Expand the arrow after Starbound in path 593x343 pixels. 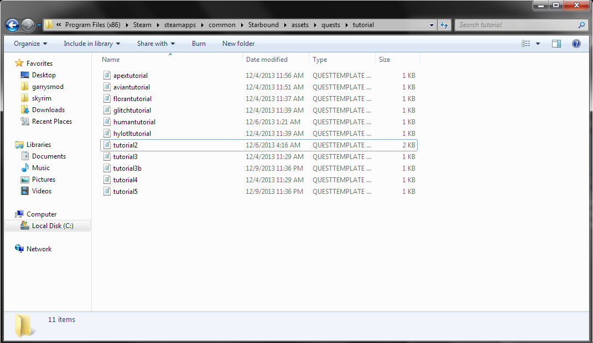(x=285, y=25)
